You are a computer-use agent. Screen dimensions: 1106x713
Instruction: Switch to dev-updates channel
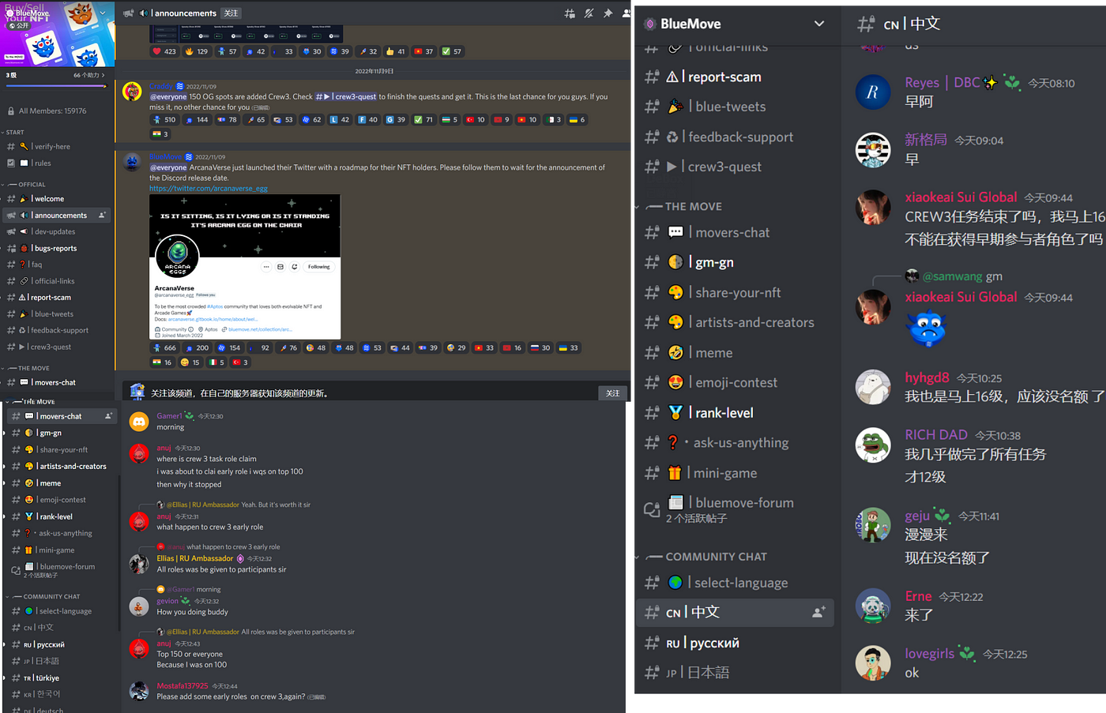point(55,231)
